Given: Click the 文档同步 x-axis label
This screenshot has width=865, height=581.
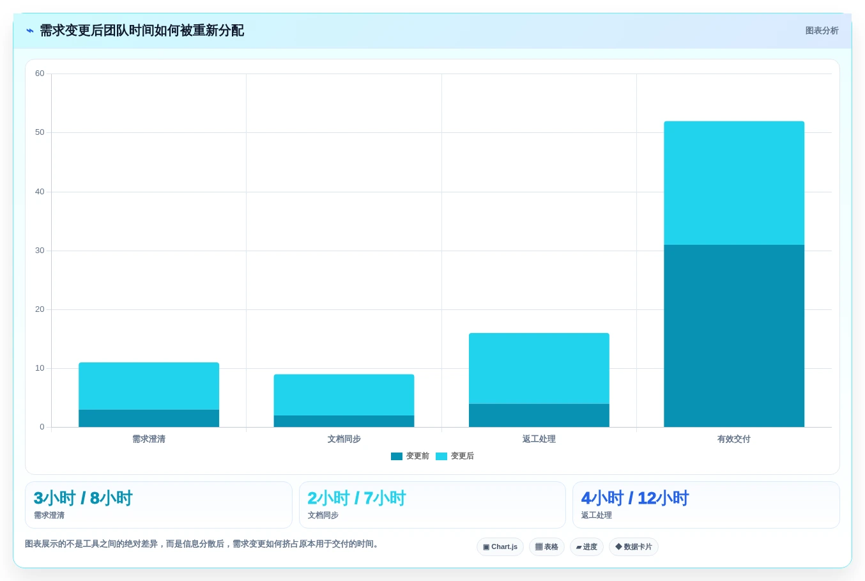Looking at the screenshot, I should [344, 439].
